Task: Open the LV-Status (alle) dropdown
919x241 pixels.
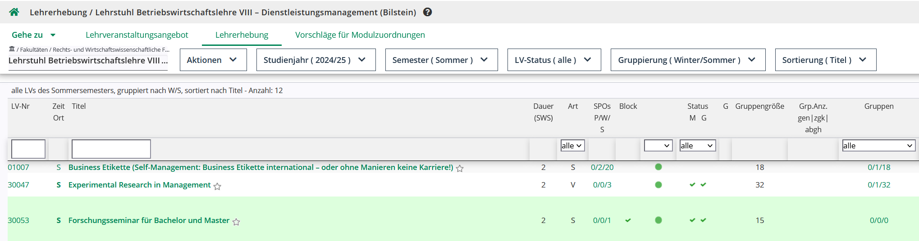Action: click(x=554, y=60)
